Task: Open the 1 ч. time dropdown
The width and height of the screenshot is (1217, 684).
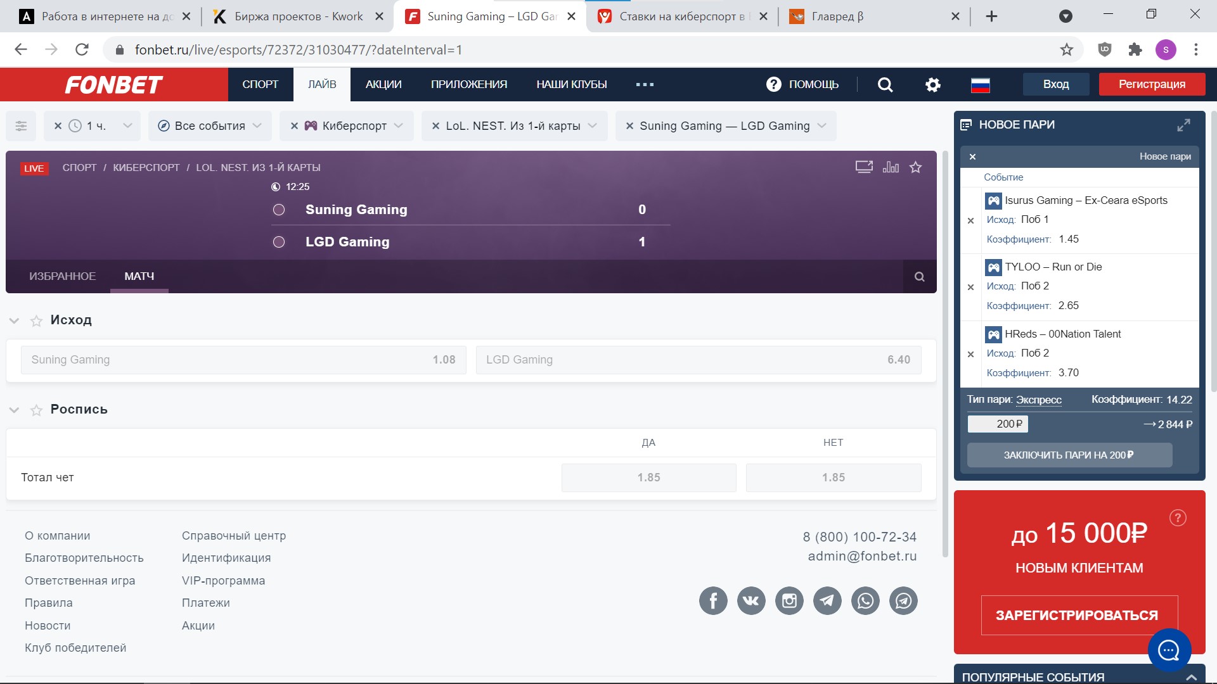Action: click(127, 125)
